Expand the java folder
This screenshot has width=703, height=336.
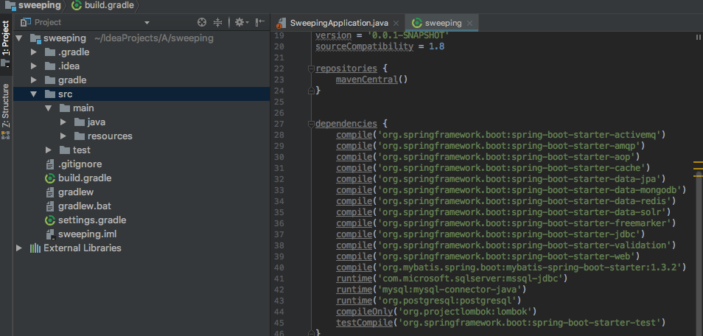(x=63, y=122)
